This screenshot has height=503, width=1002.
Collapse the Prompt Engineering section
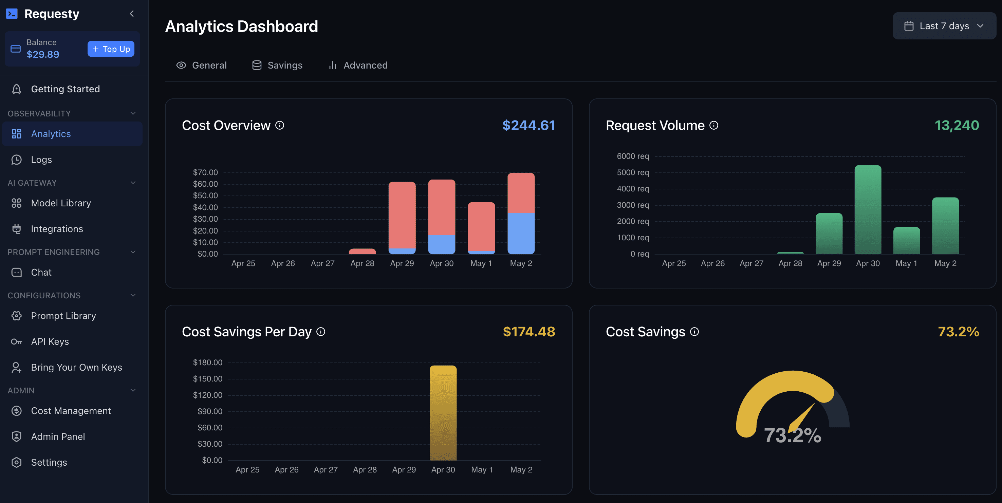133,252
